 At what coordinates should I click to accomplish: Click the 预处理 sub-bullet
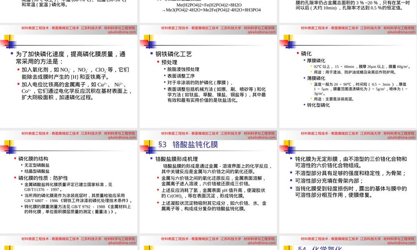(169, 62)
